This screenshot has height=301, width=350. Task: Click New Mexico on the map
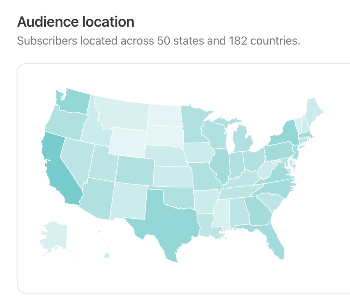tap(130, 200)
